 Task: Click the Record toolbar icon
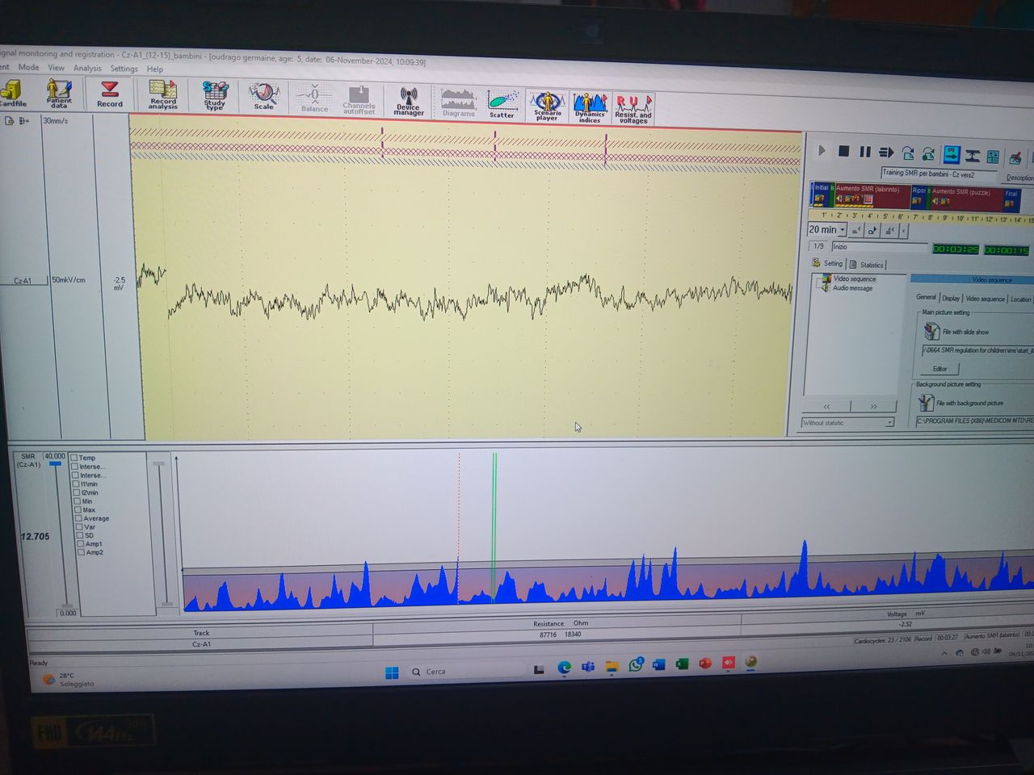tap(109, 94)
